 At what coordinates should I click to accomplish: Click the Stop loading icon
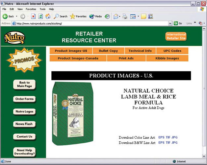(33, 16)
